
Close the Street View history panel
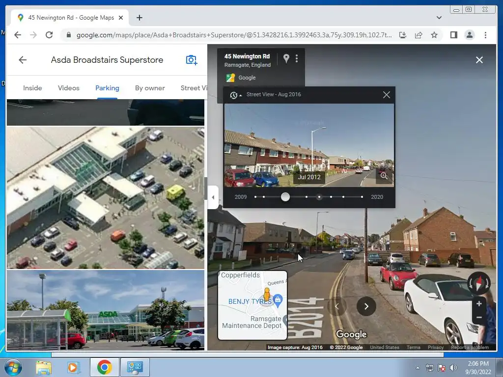[387, 95]
